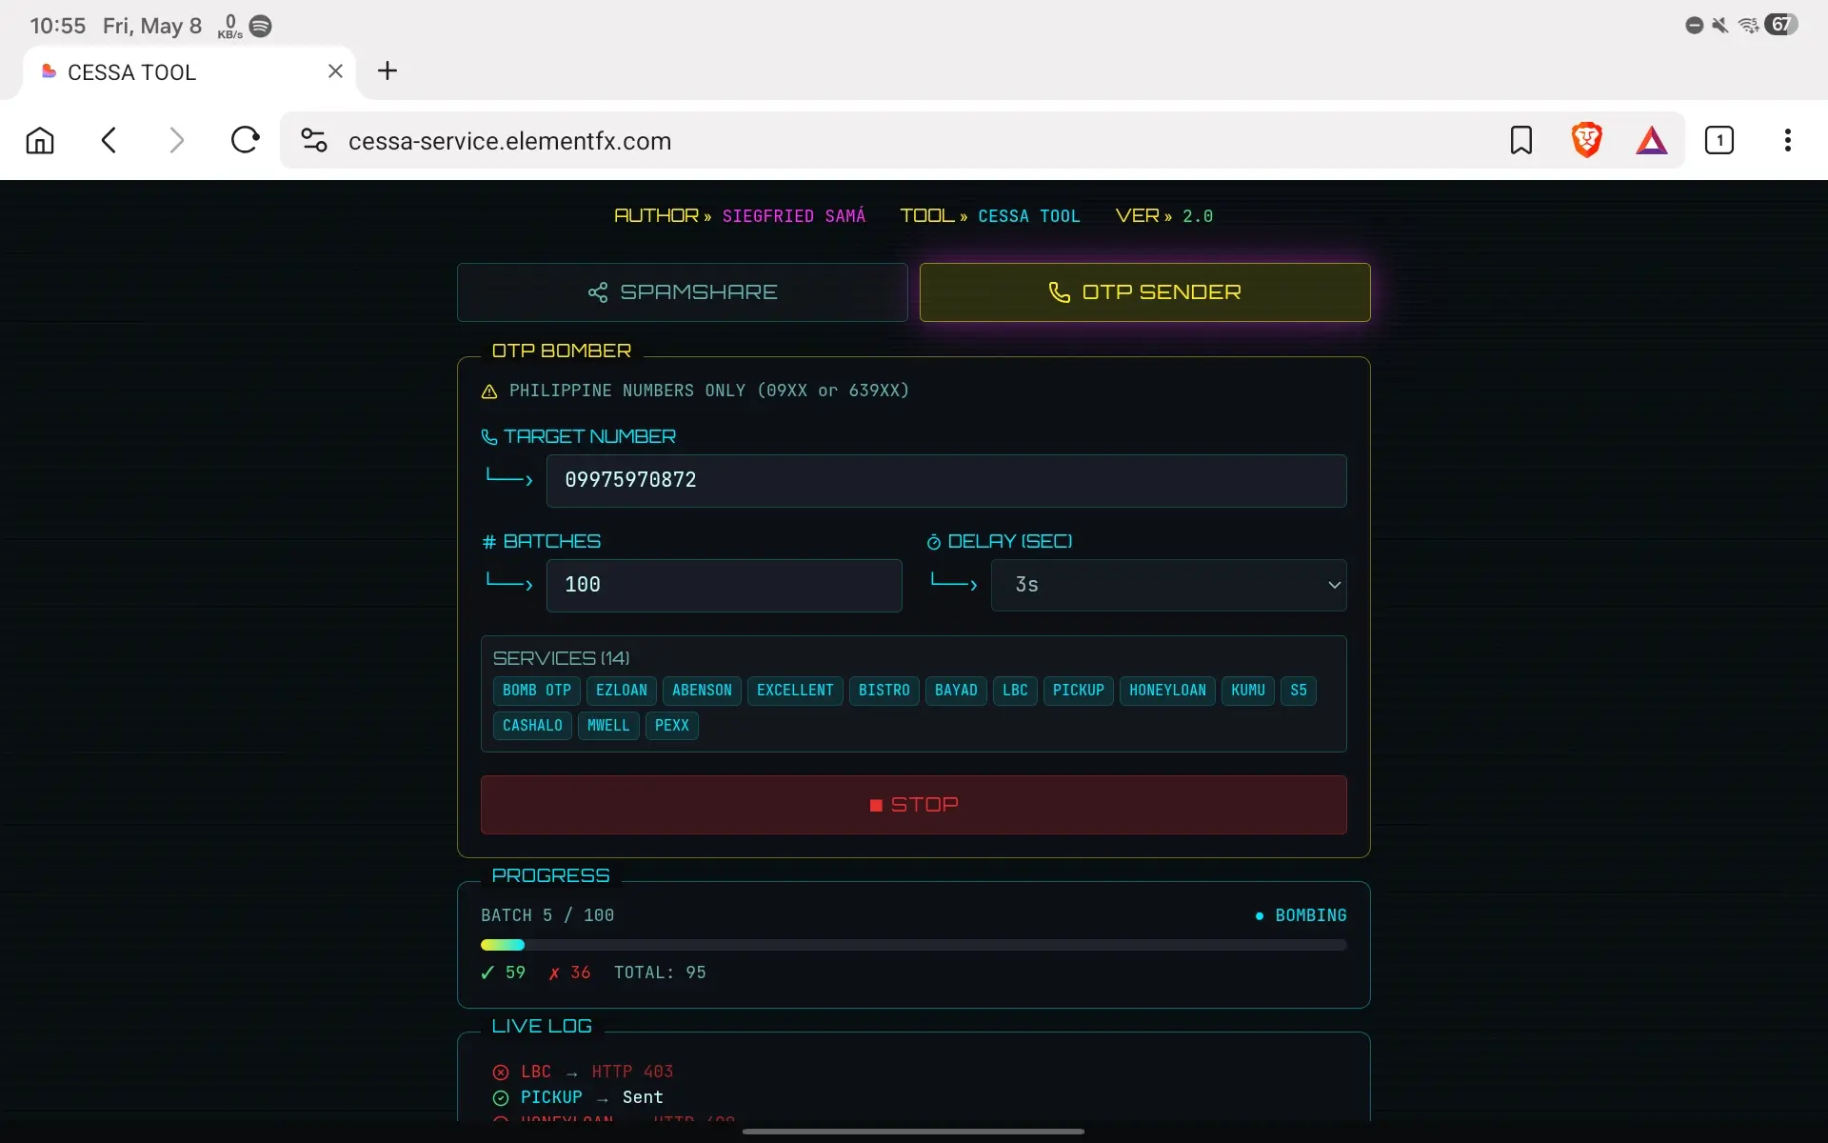1828x1143 pixels.
Task: Click the target number input field
Action: pos(946,480)
